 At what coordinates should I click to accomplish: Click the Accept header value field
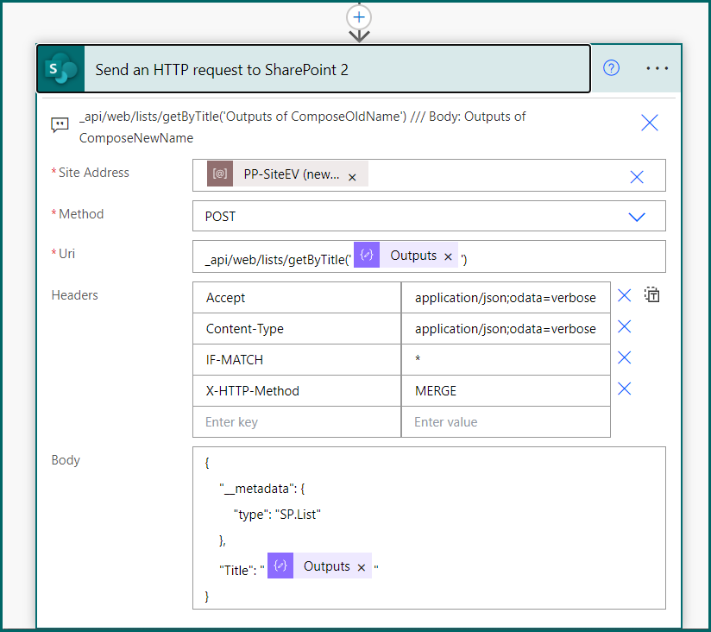click(506, 298)
